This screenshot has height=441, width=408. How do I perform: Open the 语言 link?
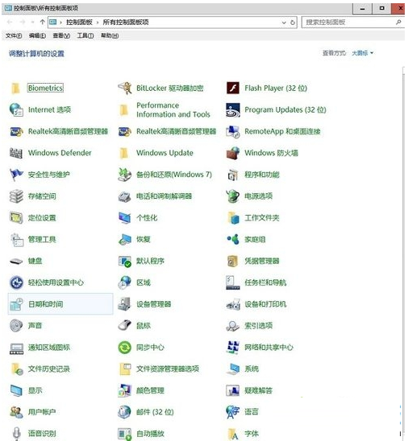[252, 412]
